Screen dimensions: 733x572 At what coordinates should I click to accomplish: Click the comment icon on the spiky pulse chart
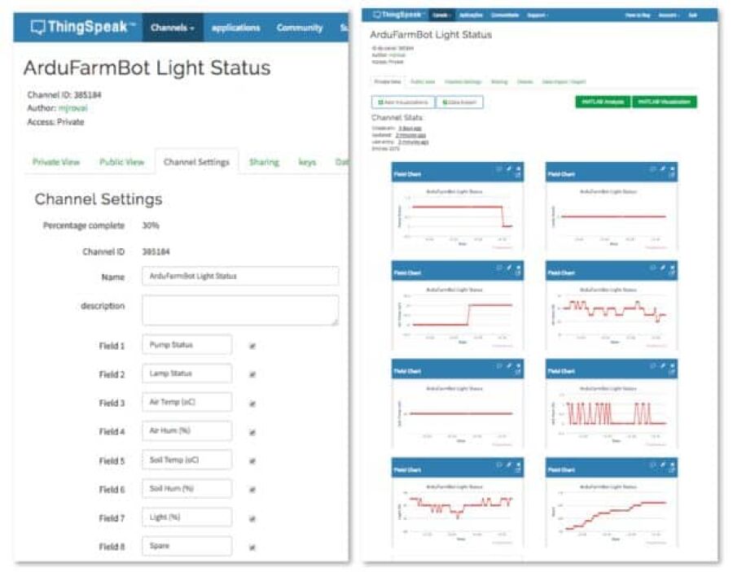653,366
